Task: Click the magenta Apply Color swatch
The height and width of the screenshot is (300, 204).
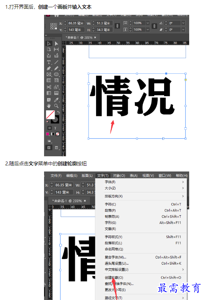Action: click(47, 134)
